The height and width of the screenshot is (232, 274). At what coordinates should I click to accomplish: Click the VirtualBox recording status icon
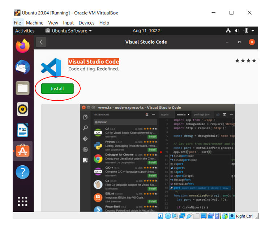pos(211,216)
